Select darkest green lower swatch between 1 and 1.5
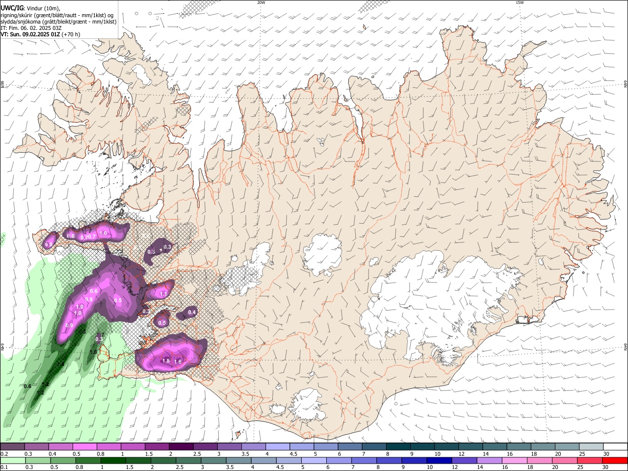This screenshot has width=628, height=471. pyautogui.click(x=113, y=461)
